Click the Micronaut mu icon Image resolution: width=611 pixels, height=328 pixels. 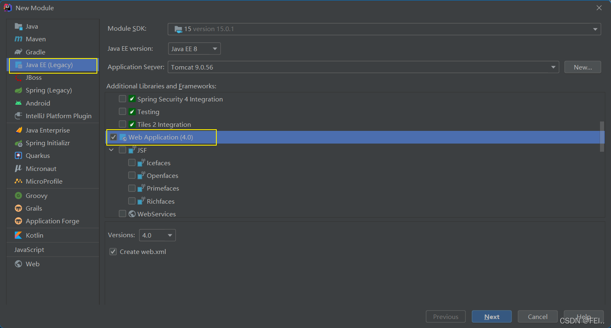click(18, 169)
